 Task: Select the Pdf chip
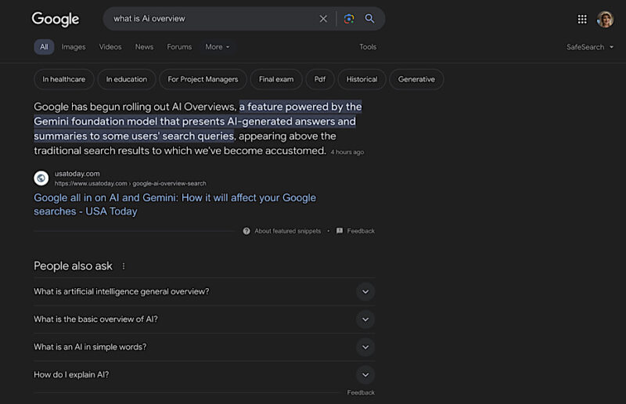(x=320, y=79)
